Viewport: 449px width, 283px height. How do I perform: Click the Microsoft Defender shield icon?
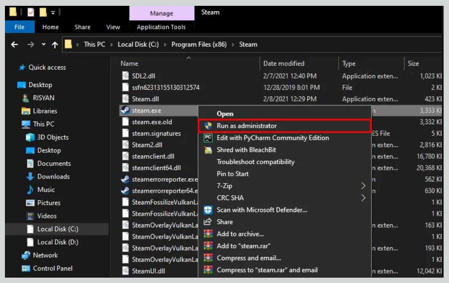tap(208, 209)
